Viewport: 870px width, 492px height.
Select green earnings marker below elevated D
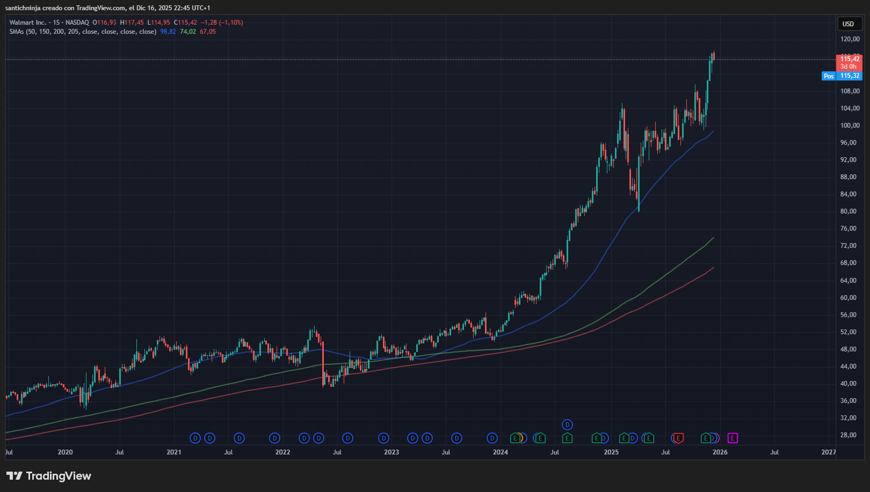(x=567, y=438)
